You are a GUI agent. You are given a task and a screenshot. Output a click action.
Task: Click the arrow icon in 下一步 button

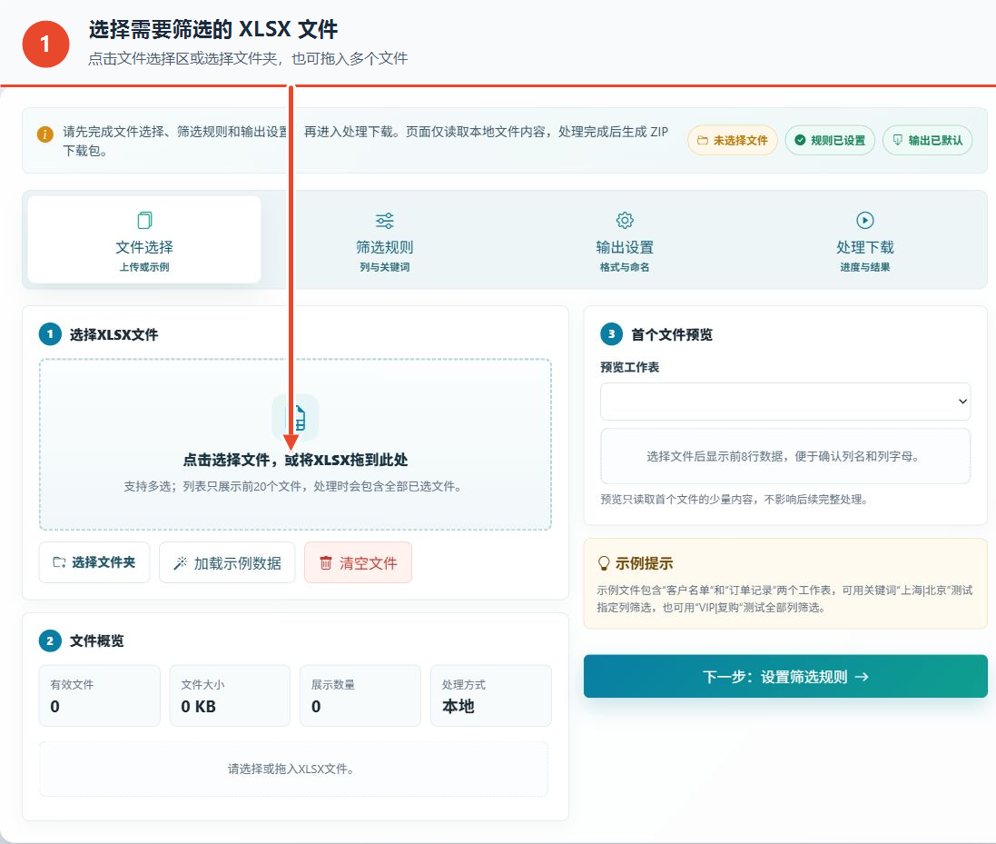(x=862, y=677)
